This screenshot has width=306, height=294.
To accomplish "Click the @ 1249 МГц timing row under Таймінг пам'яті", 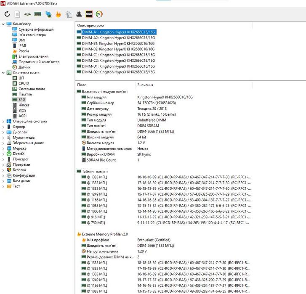I will [x=164, y=194].
